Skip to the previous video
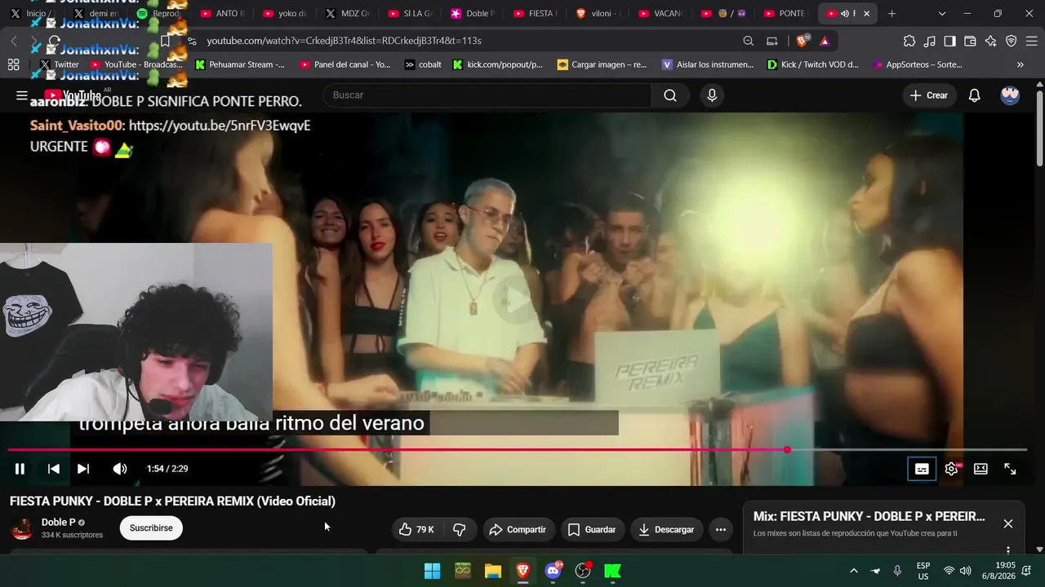Screen dimensions: 1045x587 [54, 469]
